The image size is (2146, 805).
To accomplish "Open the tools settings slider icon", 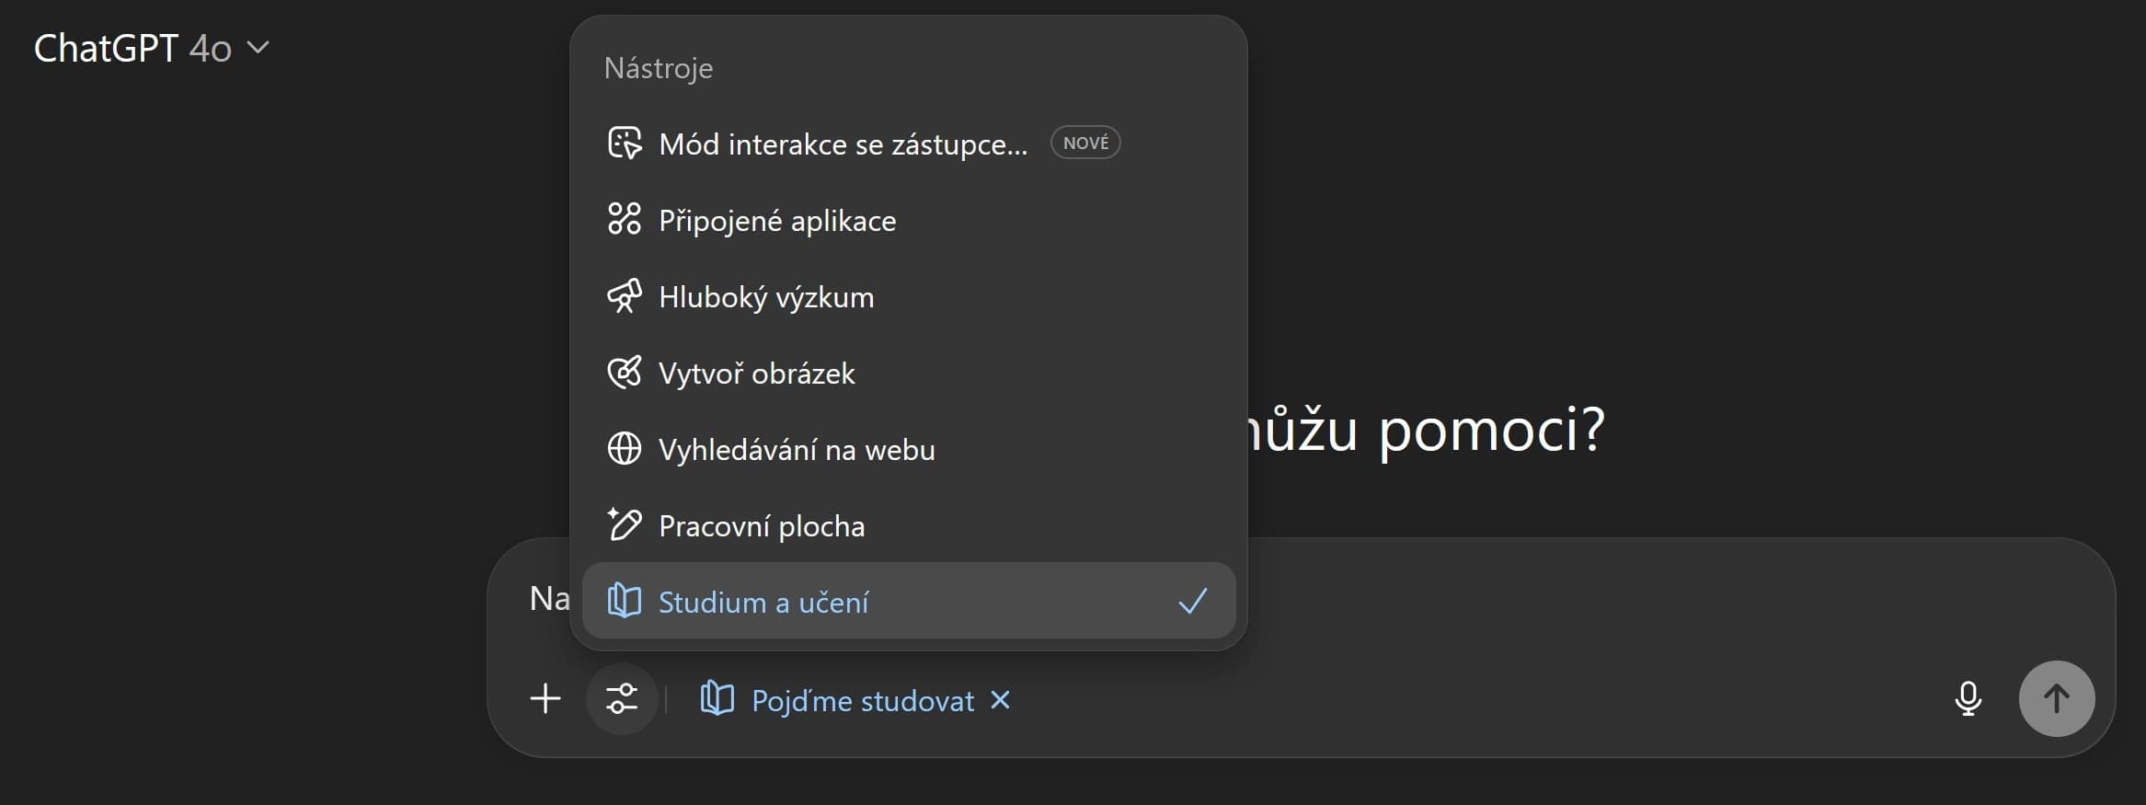I will pos(622,699).
